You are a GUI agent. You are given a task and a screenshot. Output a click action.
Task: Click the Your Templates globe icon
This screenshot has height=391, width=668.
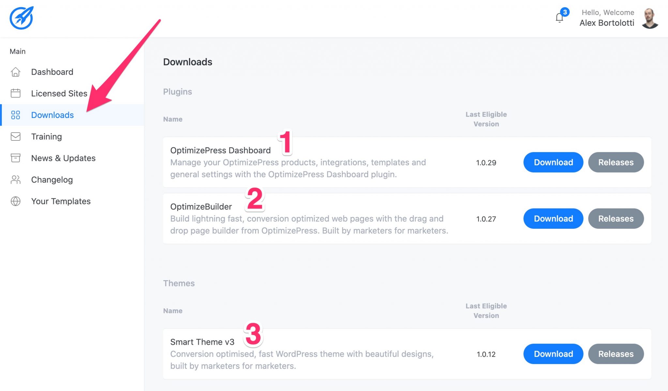pyautogui.click(x=16, y=201)
